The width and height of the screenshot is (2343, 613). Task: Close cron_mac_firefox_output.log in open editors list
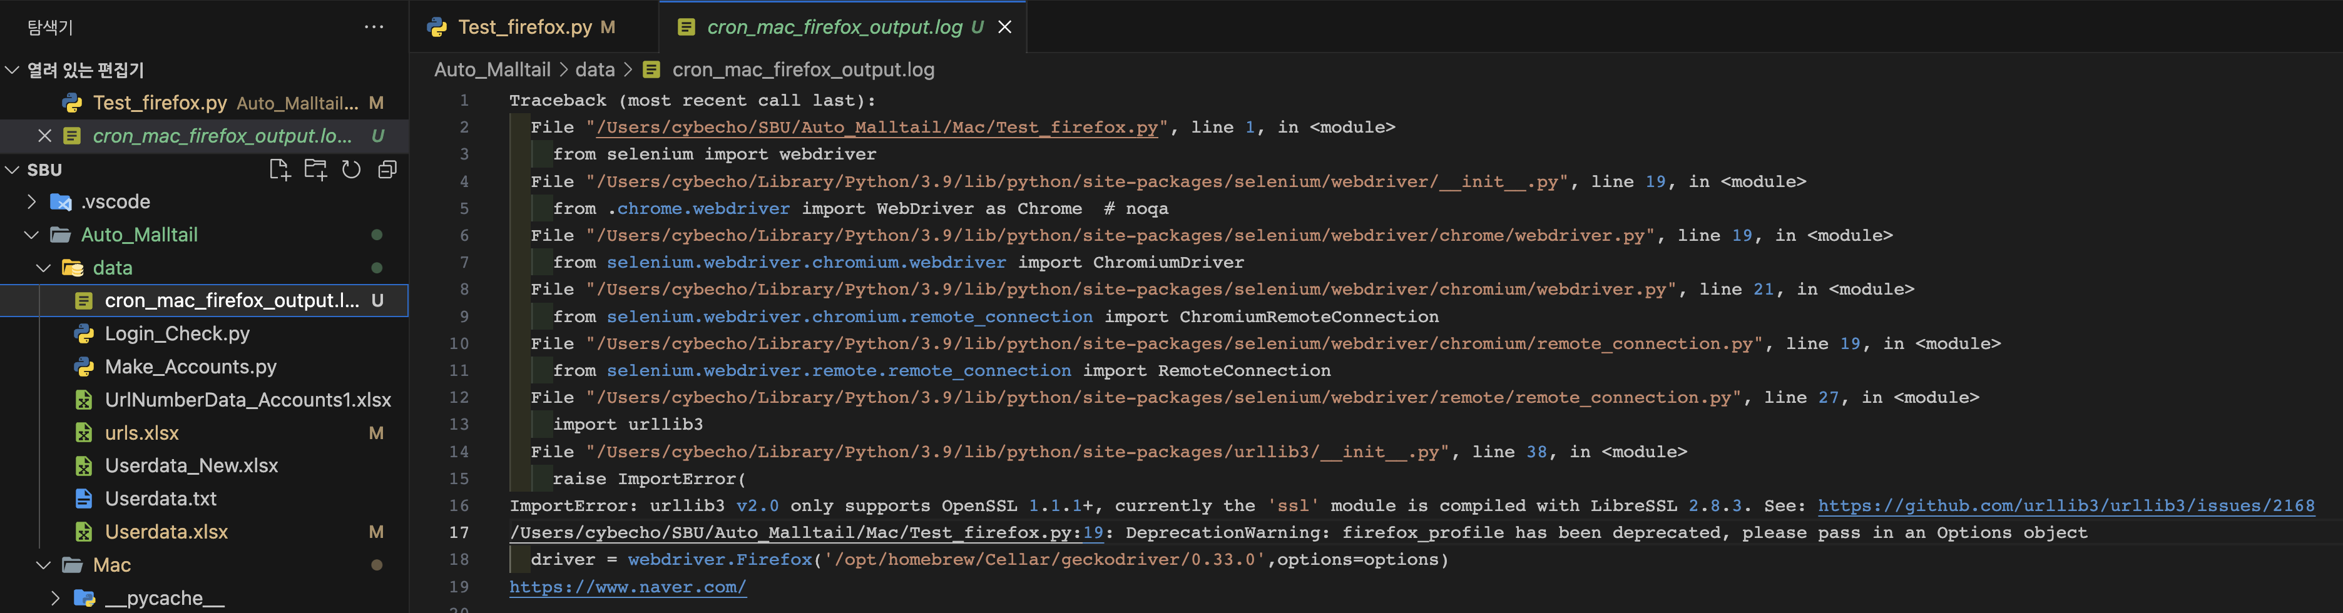click(44, 136)
